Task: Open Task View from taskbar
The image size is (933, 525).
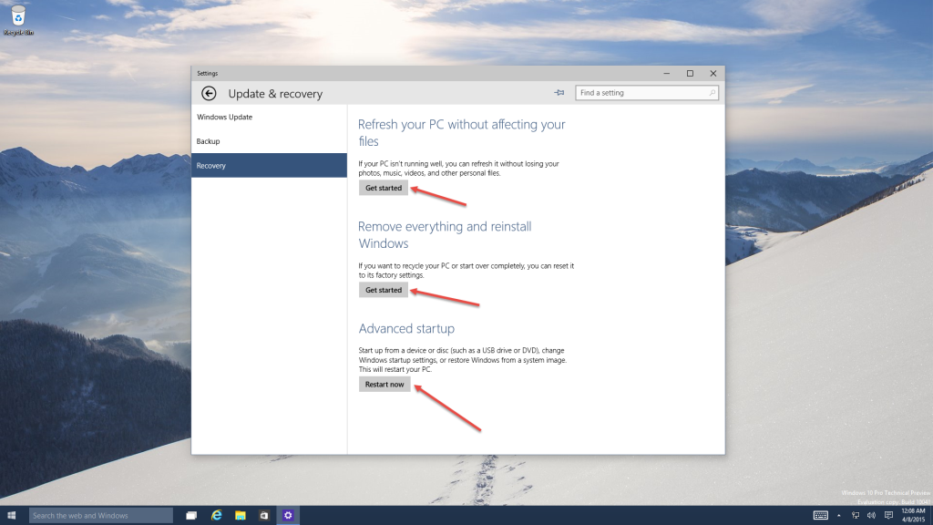Action: click(x=191, y=516)
